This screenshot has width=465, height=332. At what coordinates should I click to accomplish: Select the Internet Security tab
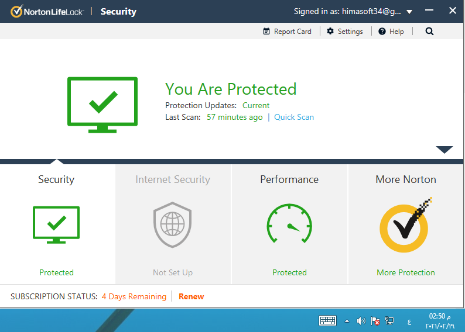(x=173, y=224)
